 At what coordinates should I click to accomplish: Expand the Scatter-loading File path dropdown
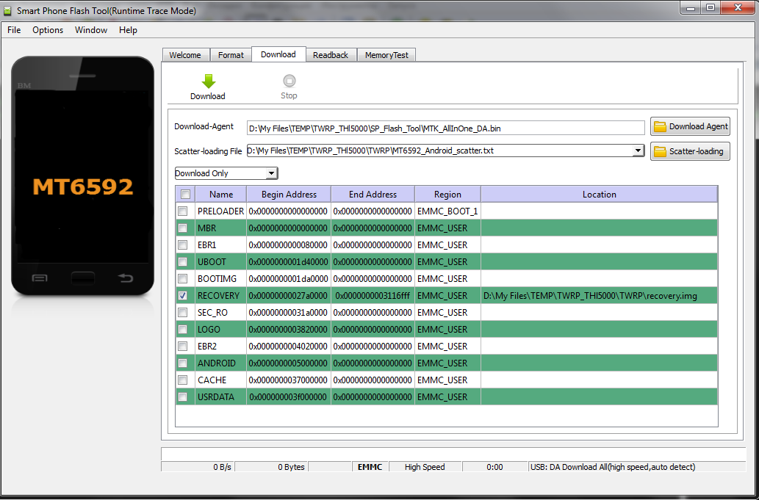[637, 151]
